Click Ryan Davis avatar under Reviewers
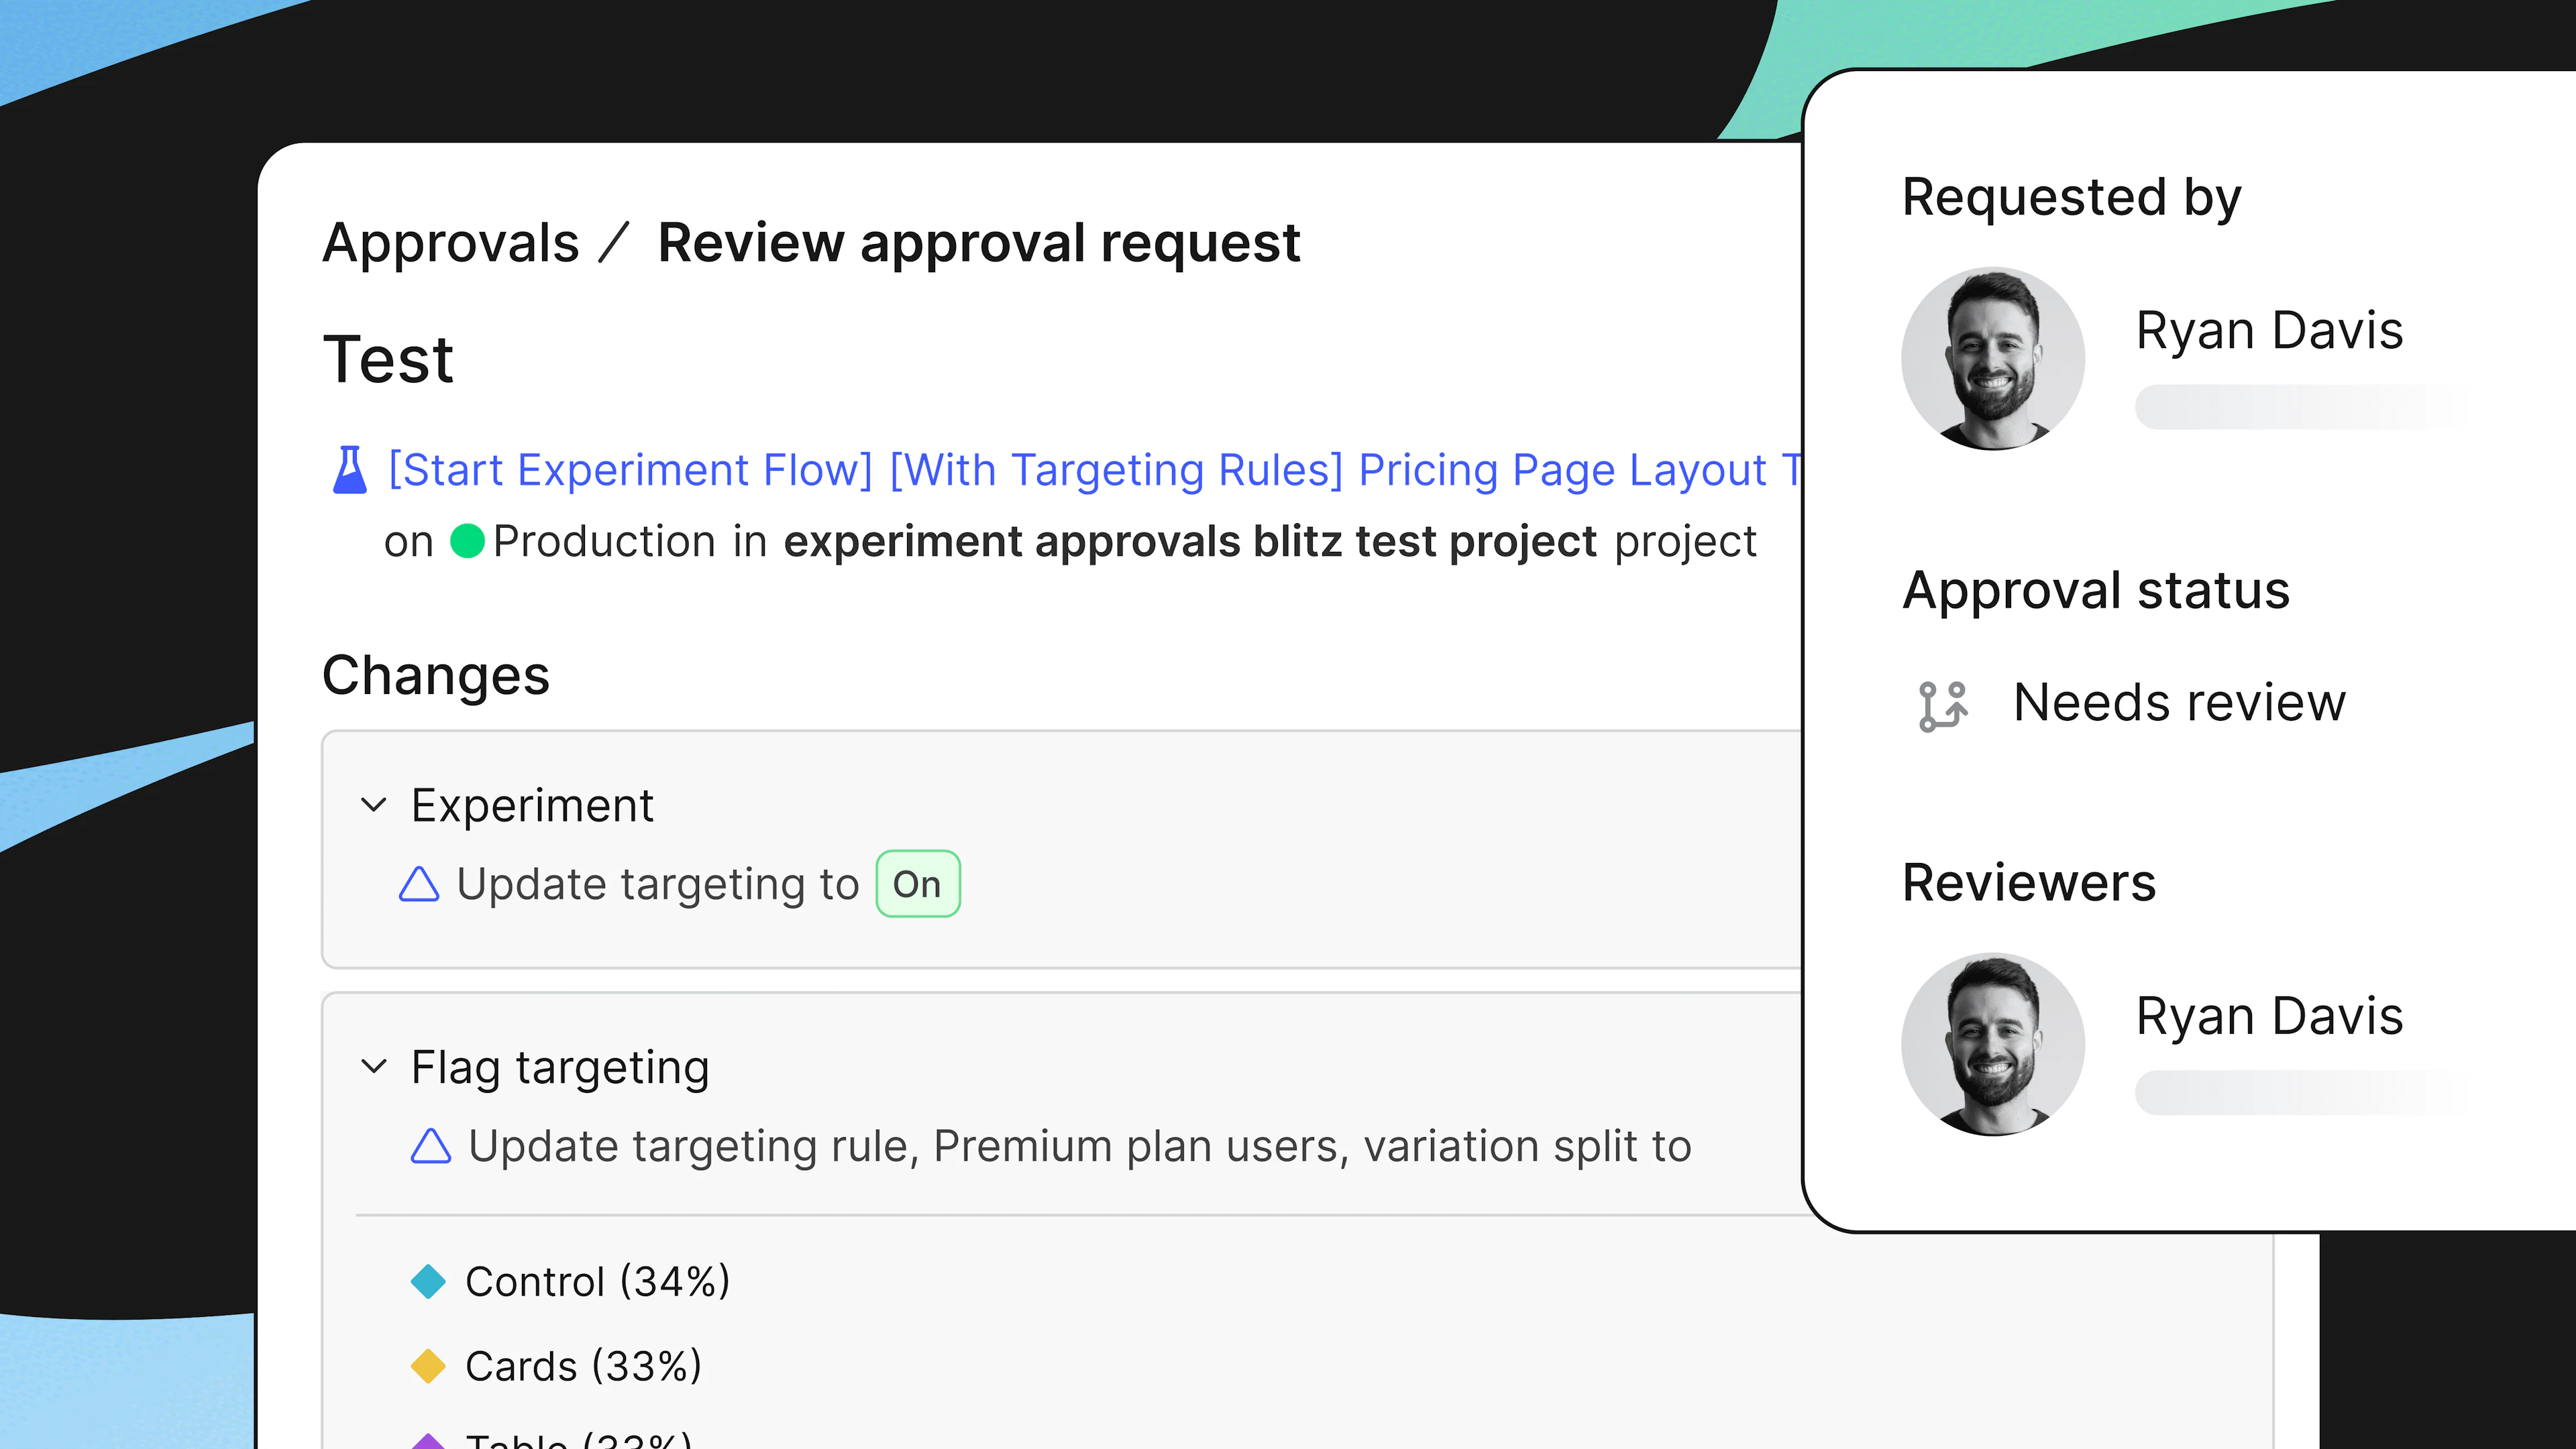This screenshot has height=1449, width=2576. point(1993,1044)
